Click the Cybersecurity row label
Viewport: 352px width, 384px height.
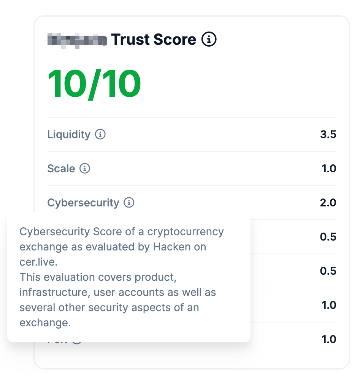coord(83,203)
